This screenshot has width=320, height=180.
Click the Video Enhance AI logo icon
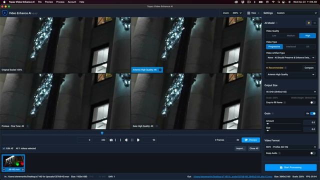pos(4,13)
